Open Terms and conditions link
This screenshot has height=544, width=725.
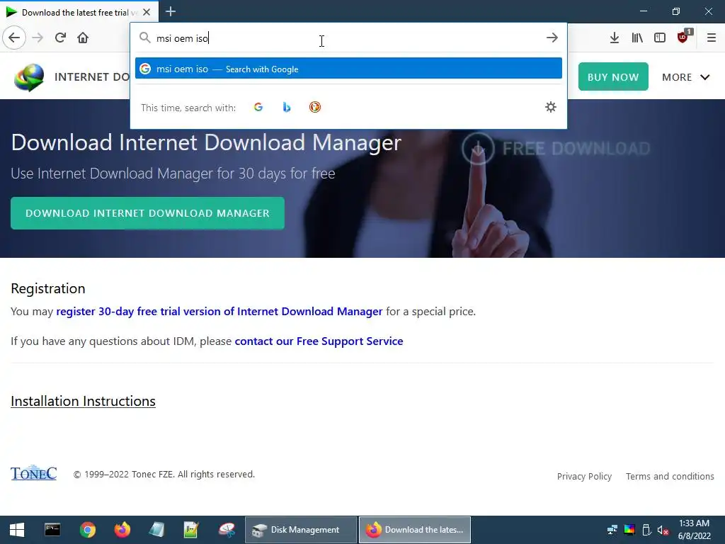click(x=670, y=477)
